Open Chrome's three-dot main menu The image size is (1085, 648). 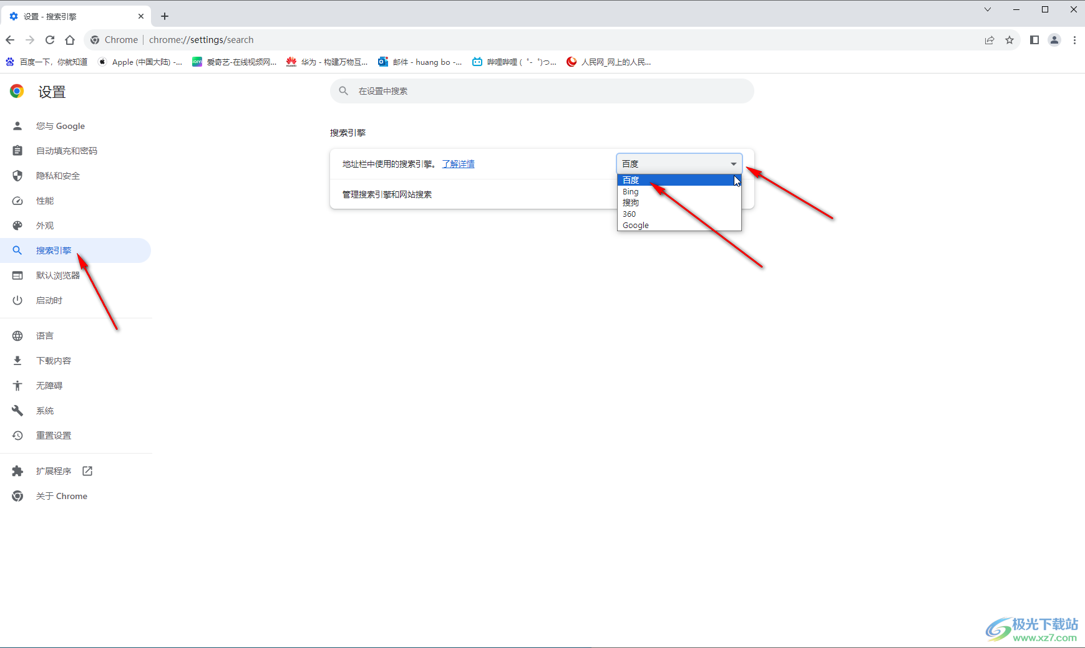point(1074,40)
